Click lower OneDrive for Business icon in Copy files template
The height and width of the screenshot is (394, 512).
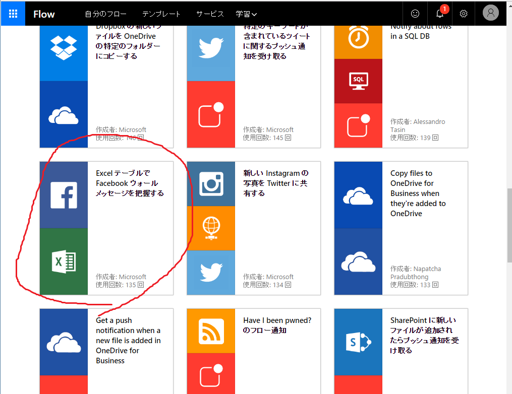[x=358, y=261]
